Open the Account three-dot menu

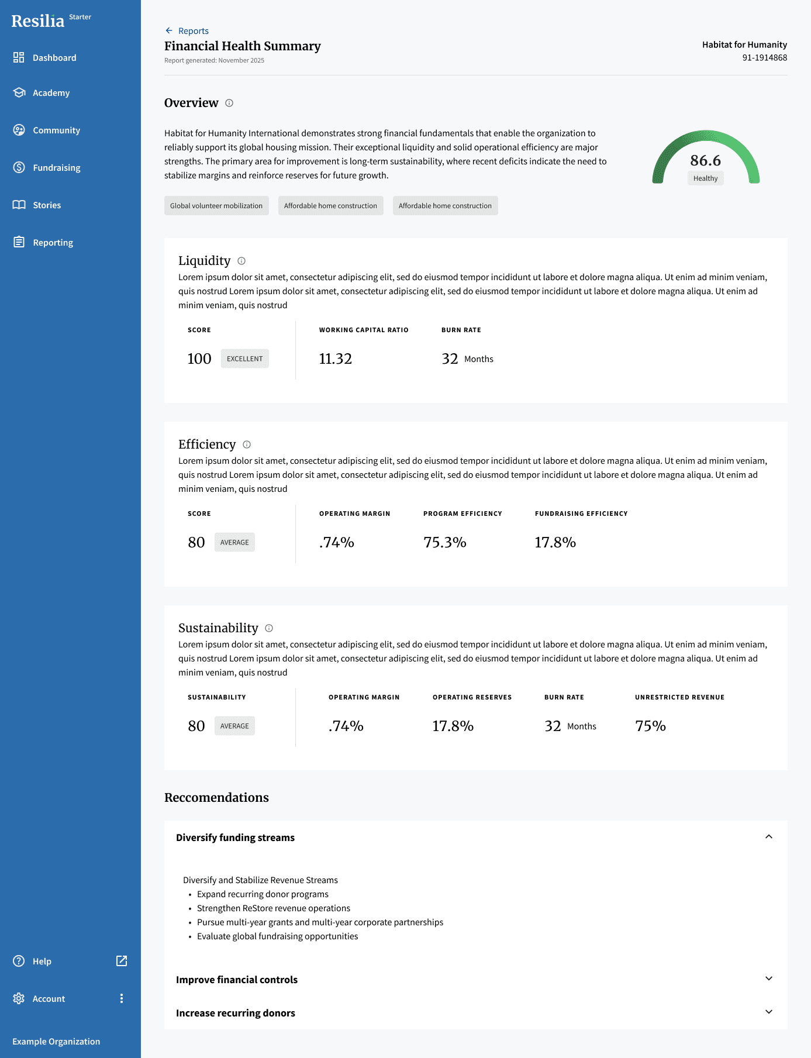122,998
